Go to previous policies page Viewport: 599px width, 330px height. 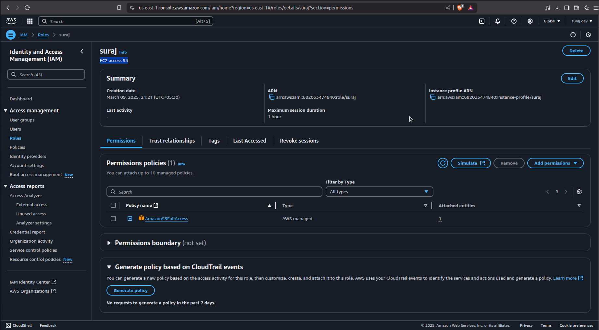point(548,192)
